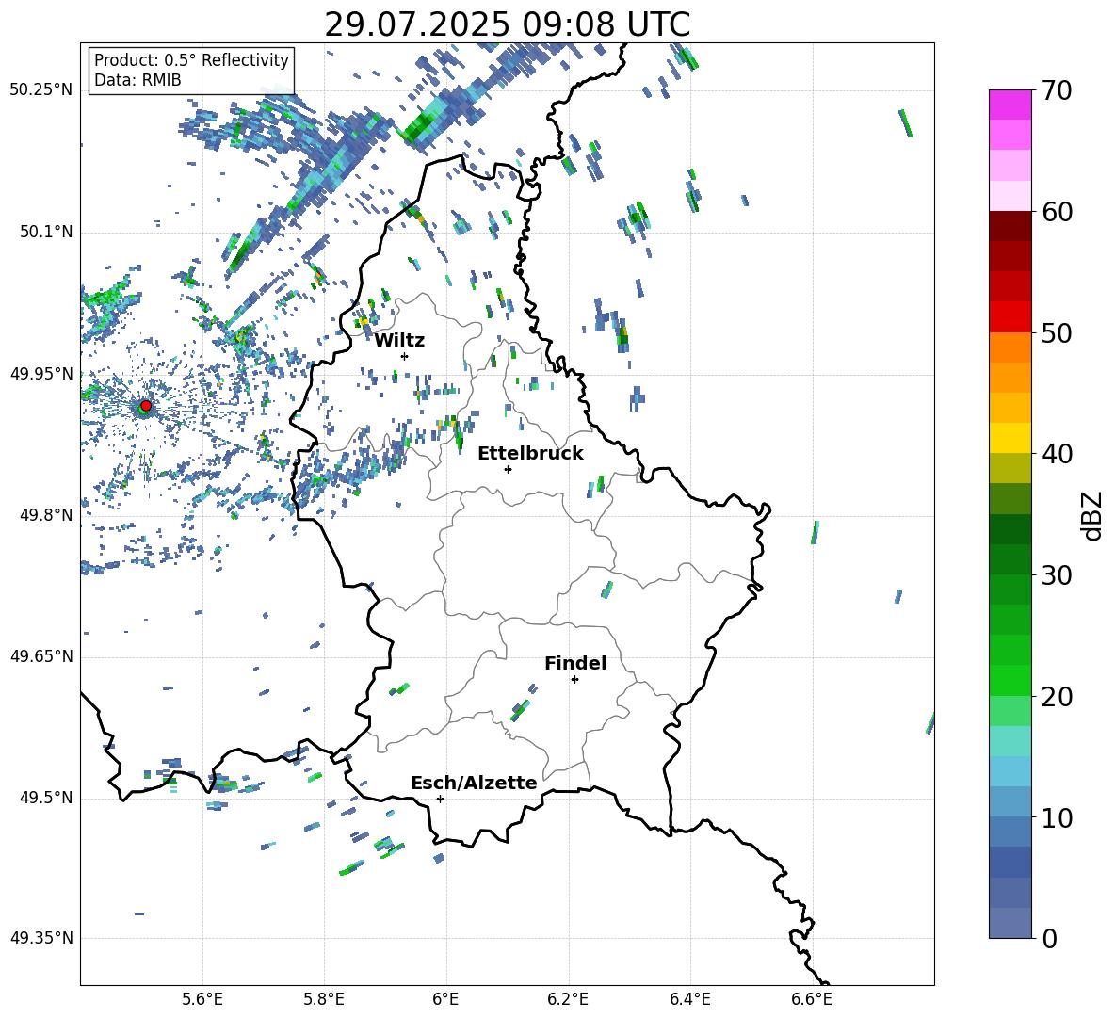
Task: Click the 29.07.2025 09:08 UTC title
Action: coord(508,24)
